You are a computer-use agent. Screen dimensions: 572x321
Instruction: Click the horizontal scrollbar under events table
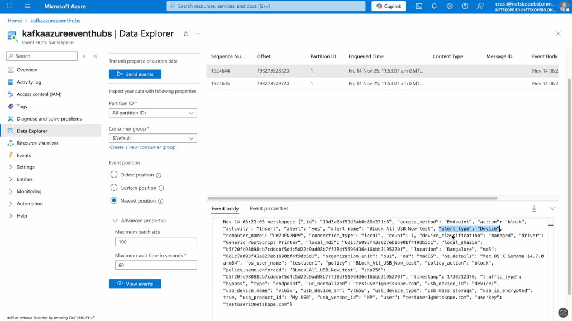(352, 198)
